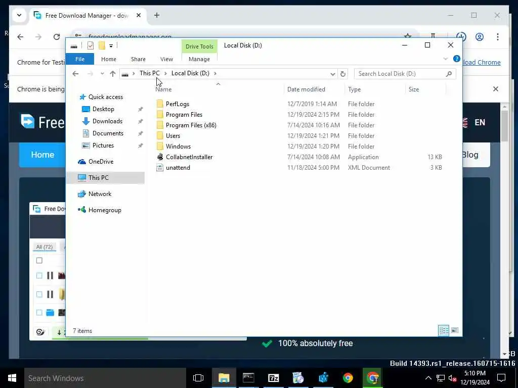Open the address bar history dropdown
This screenshot has width=518, height=388.
tap(333, 74)
